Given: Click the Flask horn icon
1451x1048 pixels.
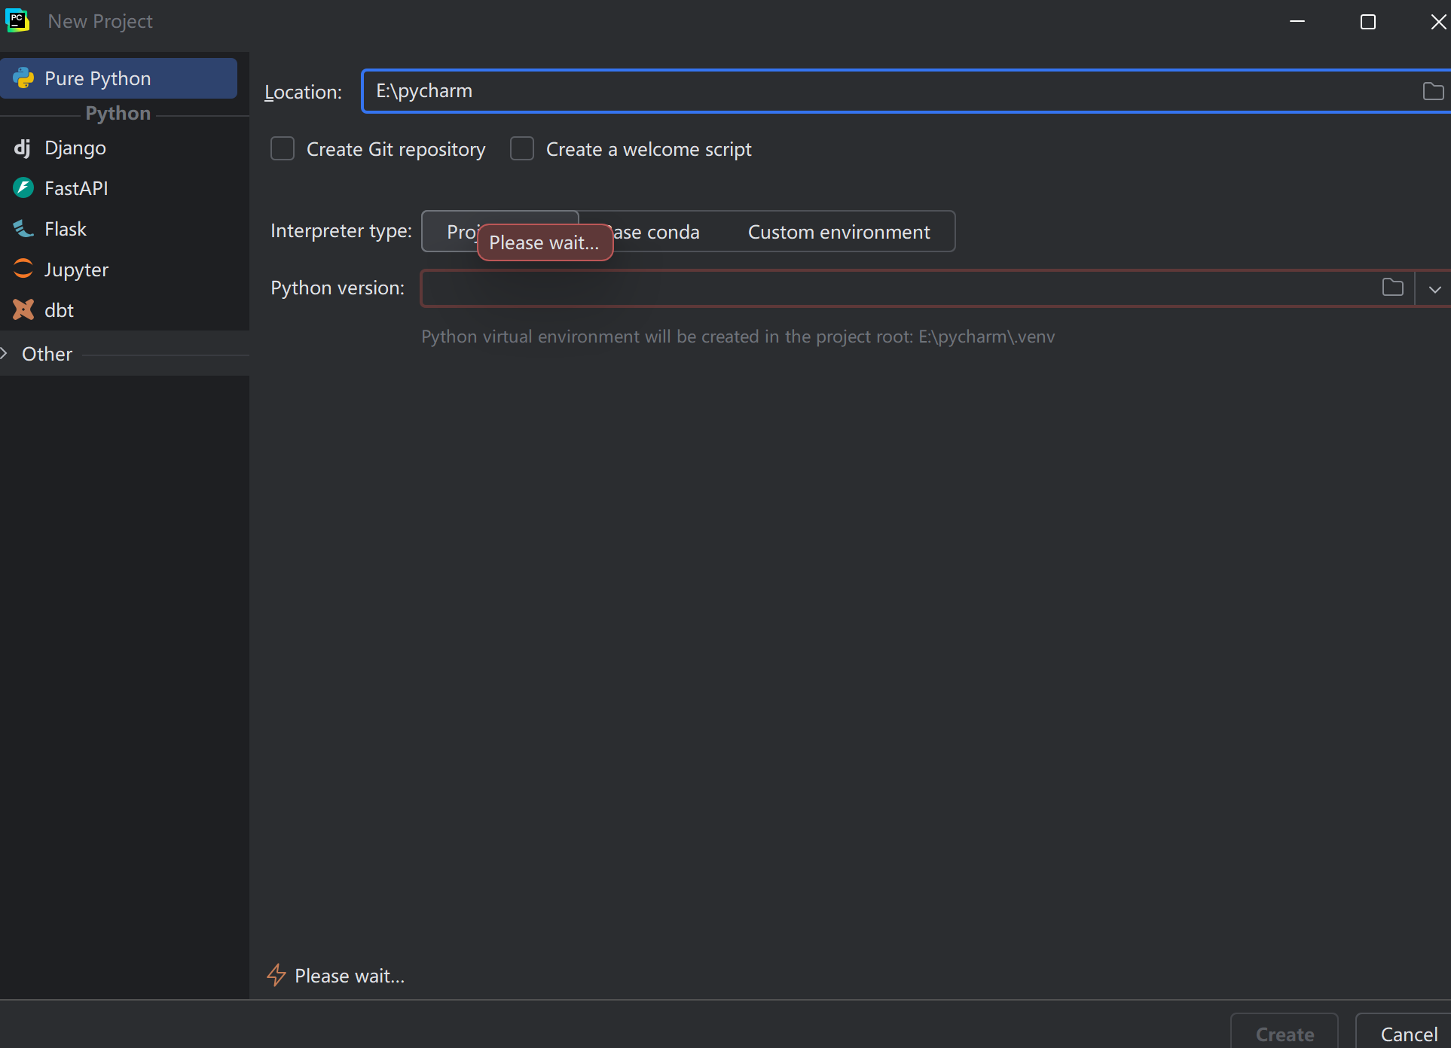Looking at the screenshot, I should pyautogui.click(x=23, y=228).
